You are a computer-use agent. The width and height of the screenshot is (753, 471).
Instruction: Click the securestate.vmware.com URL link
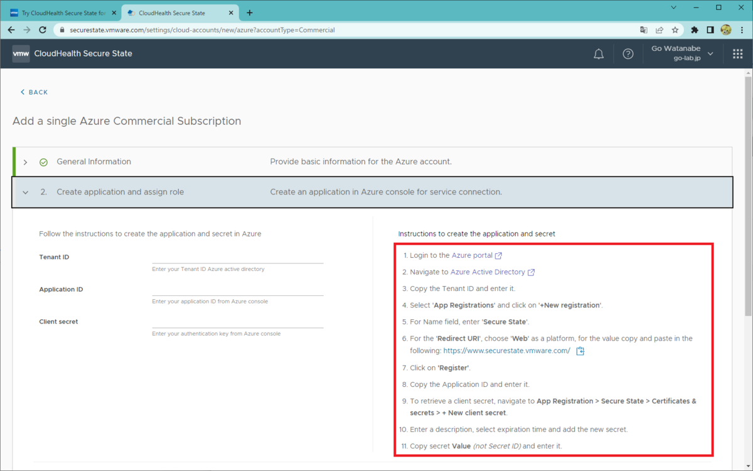[x=506, y=351]
